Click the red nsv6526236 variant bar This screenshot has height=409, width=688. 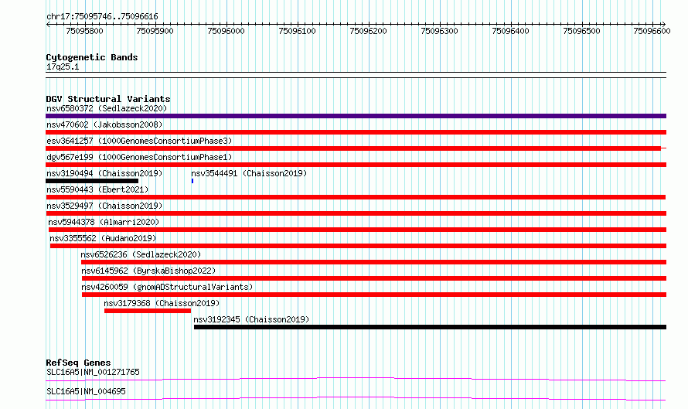click(x=374, y=262)
